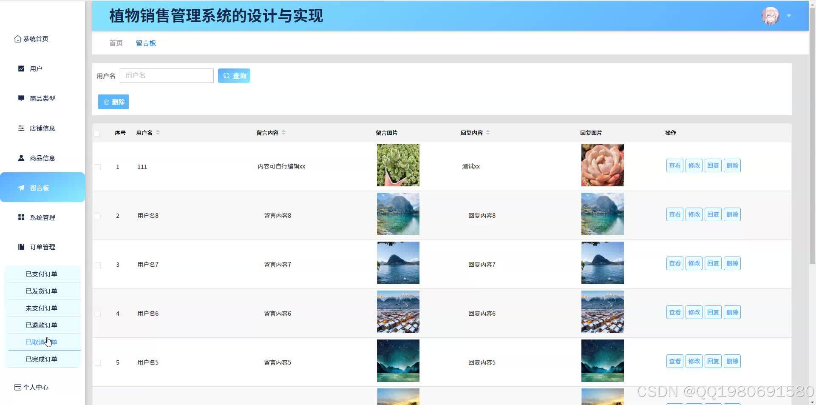Open 商品类型 from the sidebar icon
Viewport: 816px width, 405px height.
pos(21,98)
